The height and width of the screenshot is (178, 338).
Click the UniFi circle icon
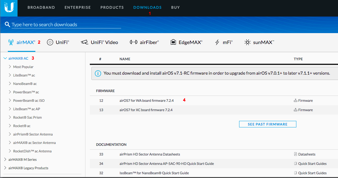point(50,42)
